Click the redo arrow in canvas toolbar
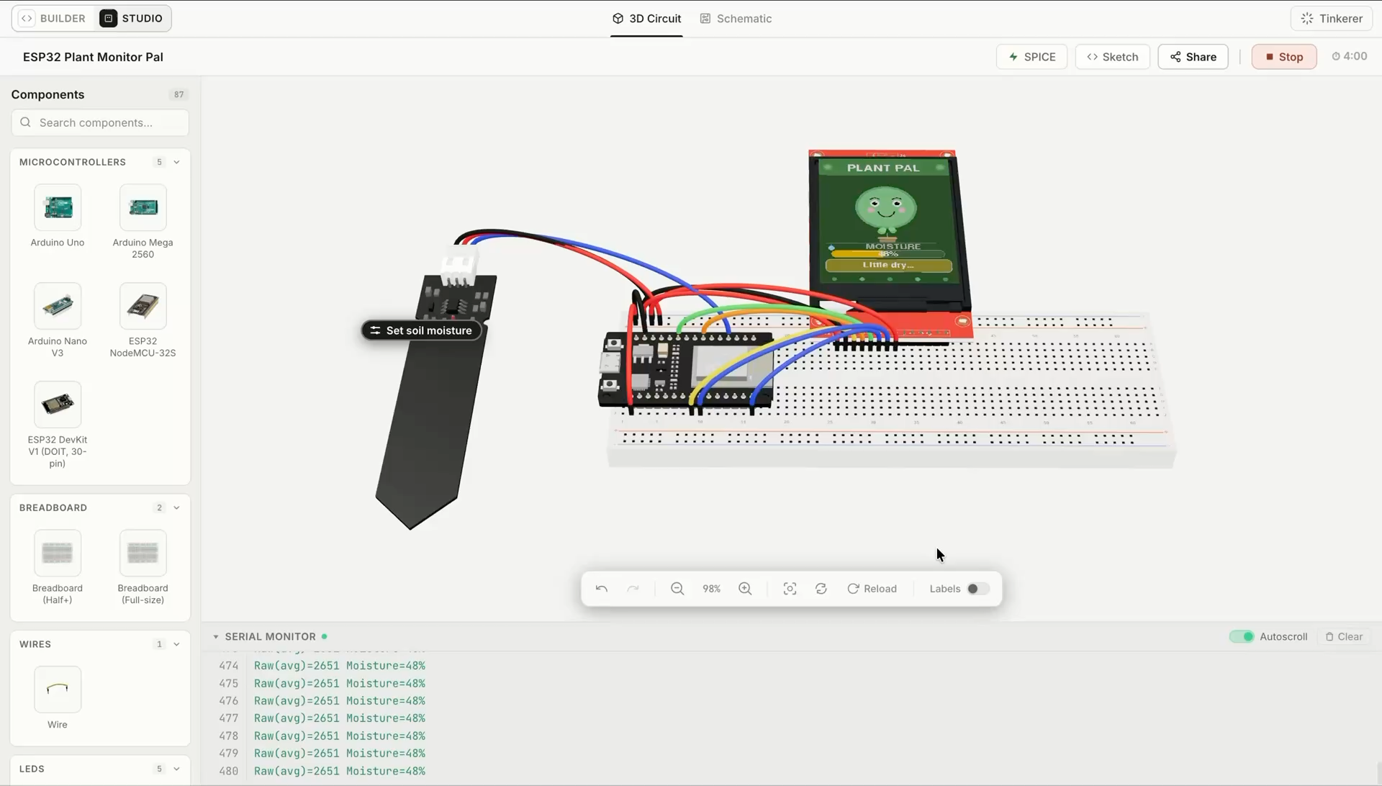This screenshot has width=1382, height=786. [633, 589]
